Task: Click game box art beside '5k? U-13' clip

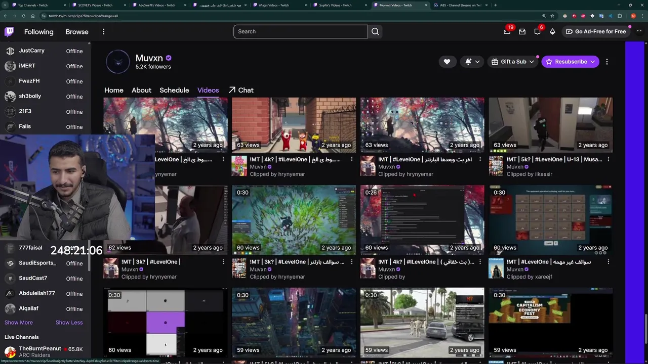Action: (496, 165)
